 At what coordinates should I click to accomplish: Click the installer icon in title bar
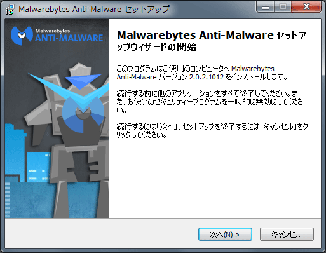(x=10, y=10)
